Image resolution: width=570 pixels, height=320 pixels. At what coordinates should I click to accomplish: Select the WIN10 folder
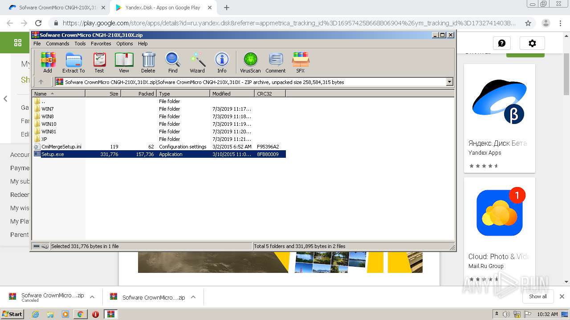(x=159, y=124)
